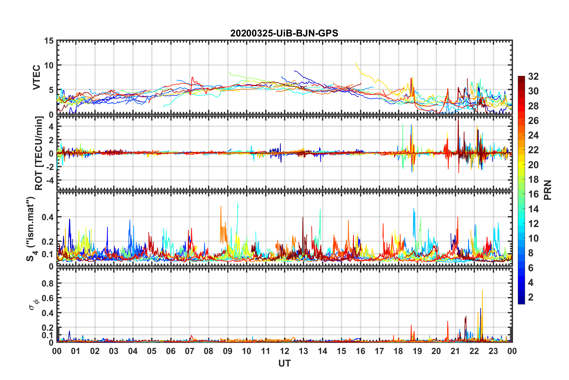Select the -2 tick on the ROT axis
Viewport: 569px width, 380px height.
pos(50,167)
